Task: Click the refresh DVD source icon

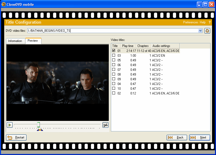Action: pos(207,31)
